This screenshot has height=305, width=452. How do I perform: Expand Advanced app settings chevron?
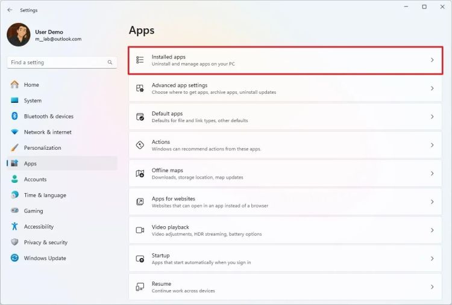432,88
